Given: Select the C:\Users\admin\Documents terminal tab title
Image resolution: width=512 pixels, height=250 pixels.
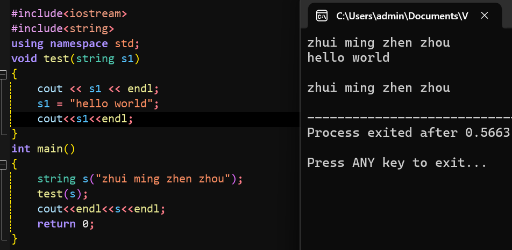Looking at the screenshot, I should [402, 16].
